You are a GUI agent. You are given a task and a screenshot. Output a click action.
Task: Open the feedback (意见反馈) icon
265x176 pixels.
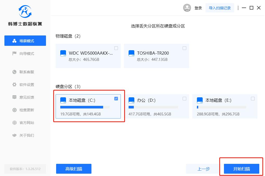(x=14, y=97)
